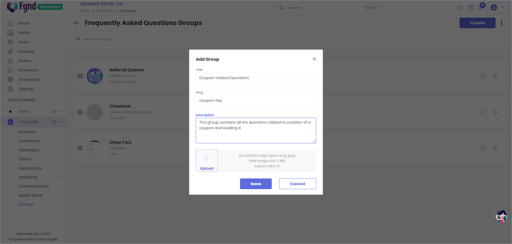Delete the Checkout group
Screen dimensions: 512x244
495,112
